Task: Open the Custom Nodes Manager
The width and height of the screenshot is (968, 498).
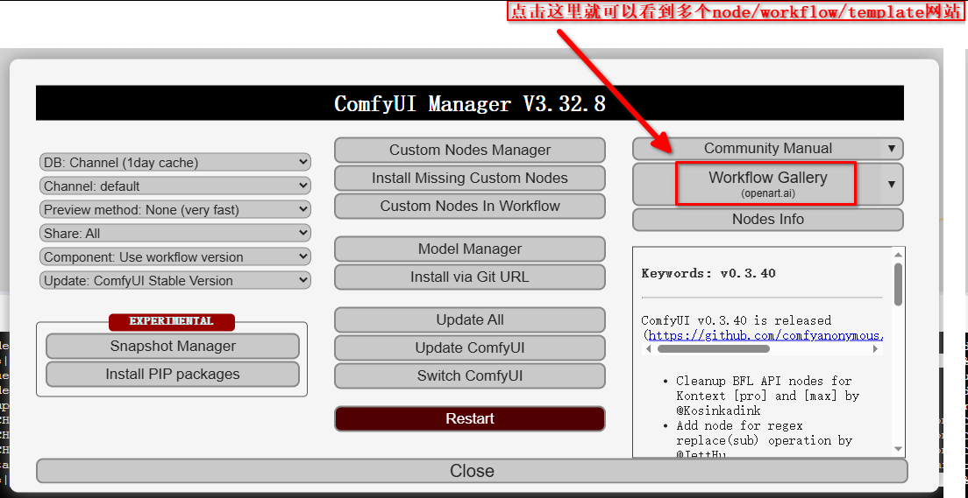Action: pos(469,150)
